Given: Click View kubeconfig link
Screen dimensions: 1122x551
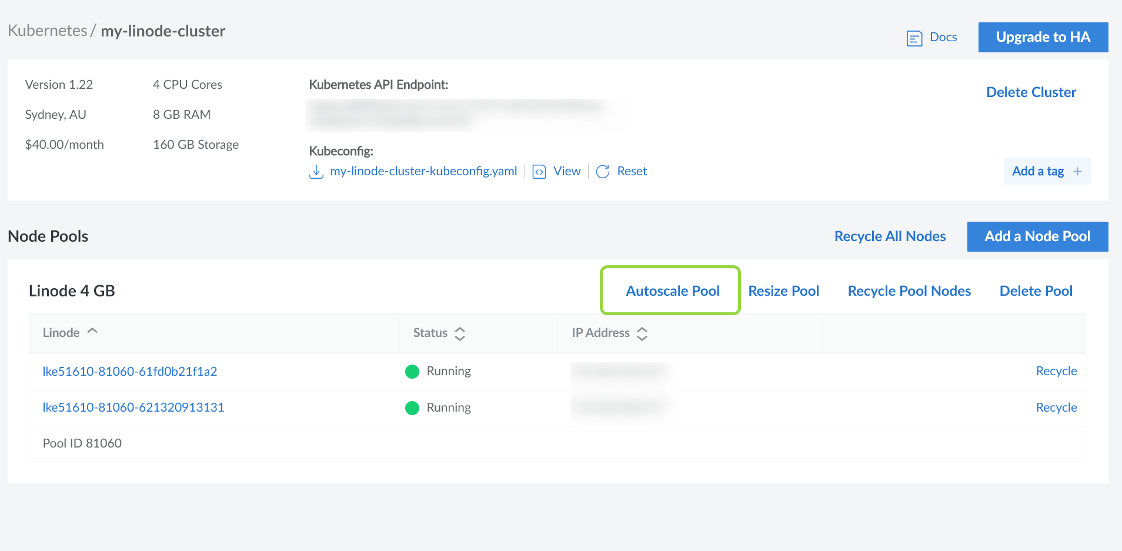Looking at the screenshot, I should pos(567,171).
